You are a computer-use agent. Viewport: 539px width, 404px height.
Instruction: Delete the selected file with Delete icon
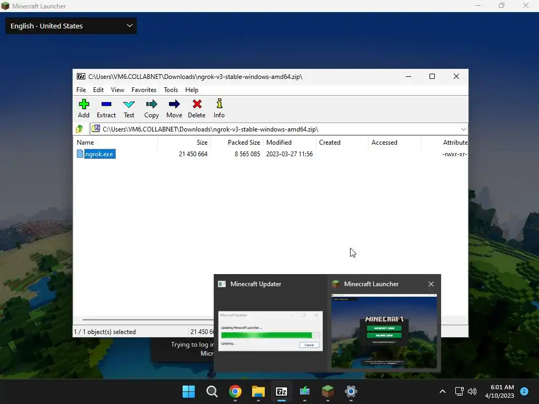pyautogui.click(x=197, y=108)
